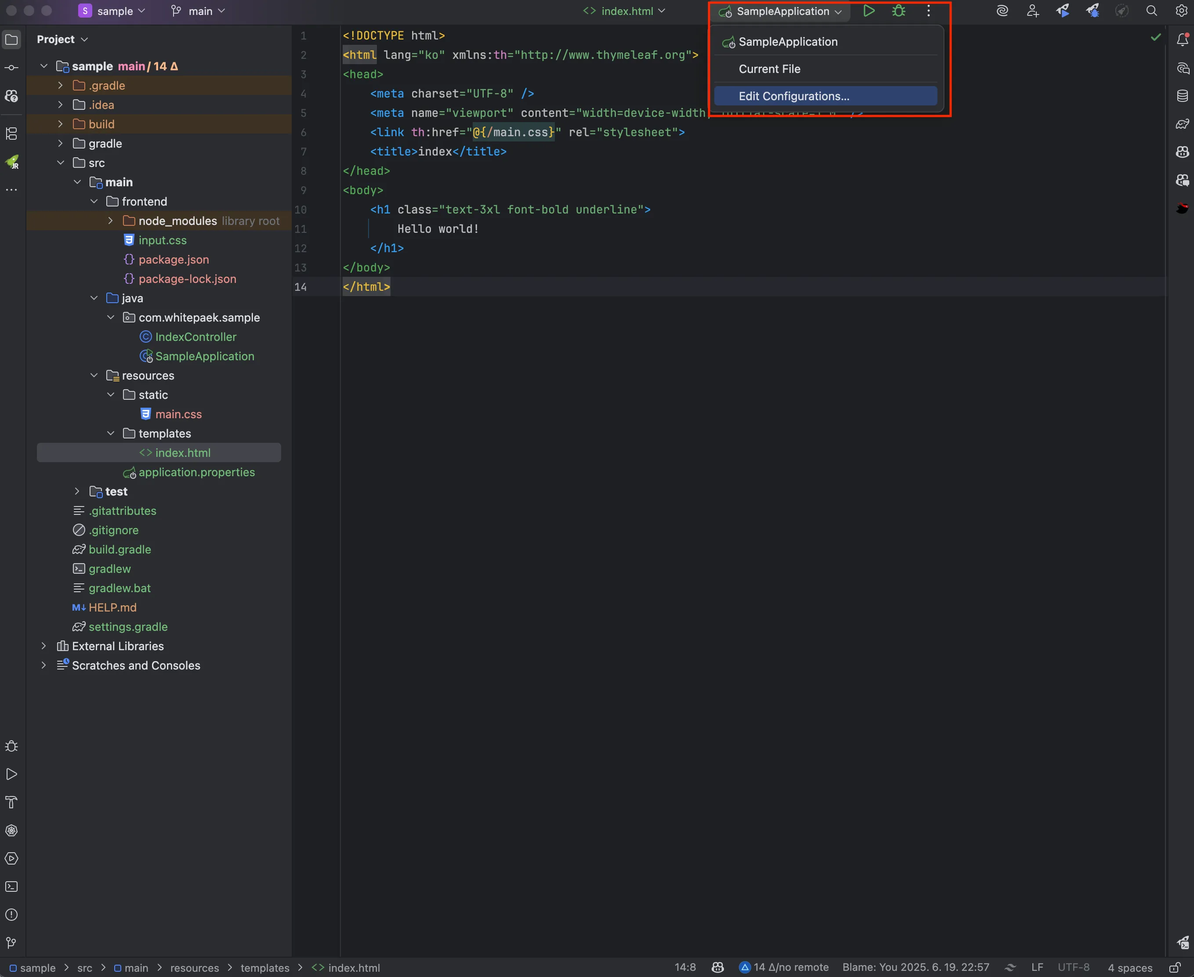This screenshot has height=977, width=1194.
Task: Open the Commit tool window icon
Action: [11, 68]
